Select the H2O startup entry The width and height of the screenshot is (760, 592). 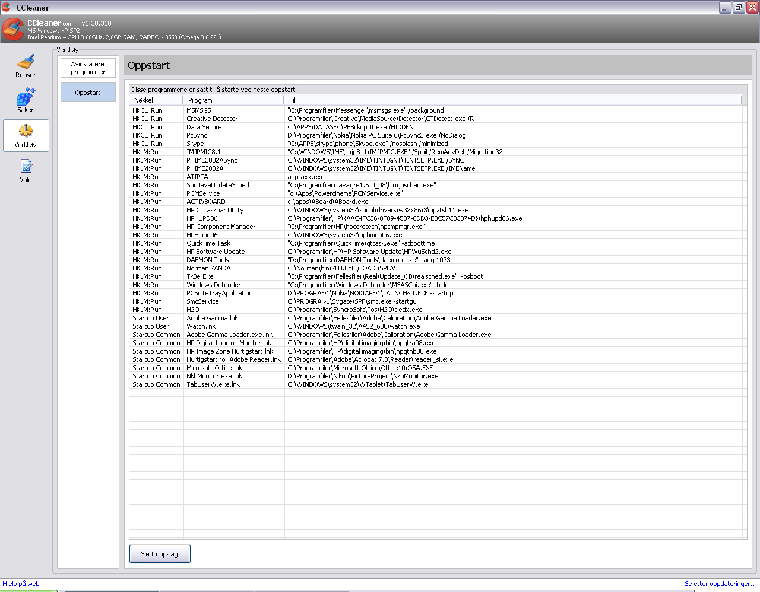[438, 310]
